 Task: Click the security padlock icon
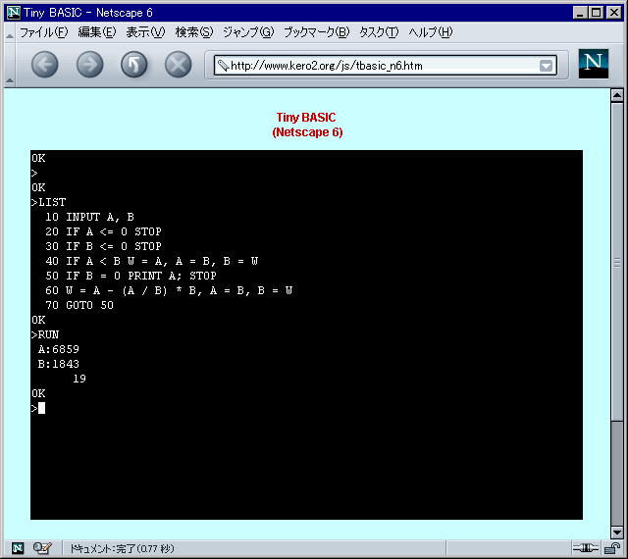[x=612, y=548]
